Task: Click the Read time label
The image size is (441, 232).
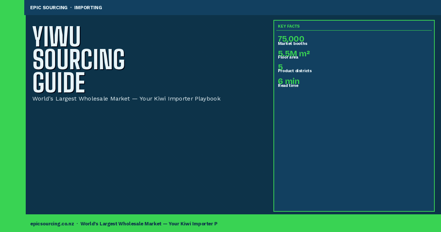Action: click(288, 85)
